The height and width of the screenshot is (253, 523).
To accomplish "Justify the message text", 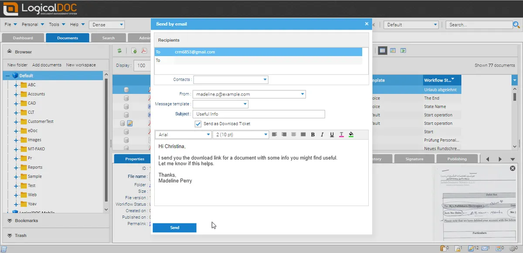I will tap(303, 135).
